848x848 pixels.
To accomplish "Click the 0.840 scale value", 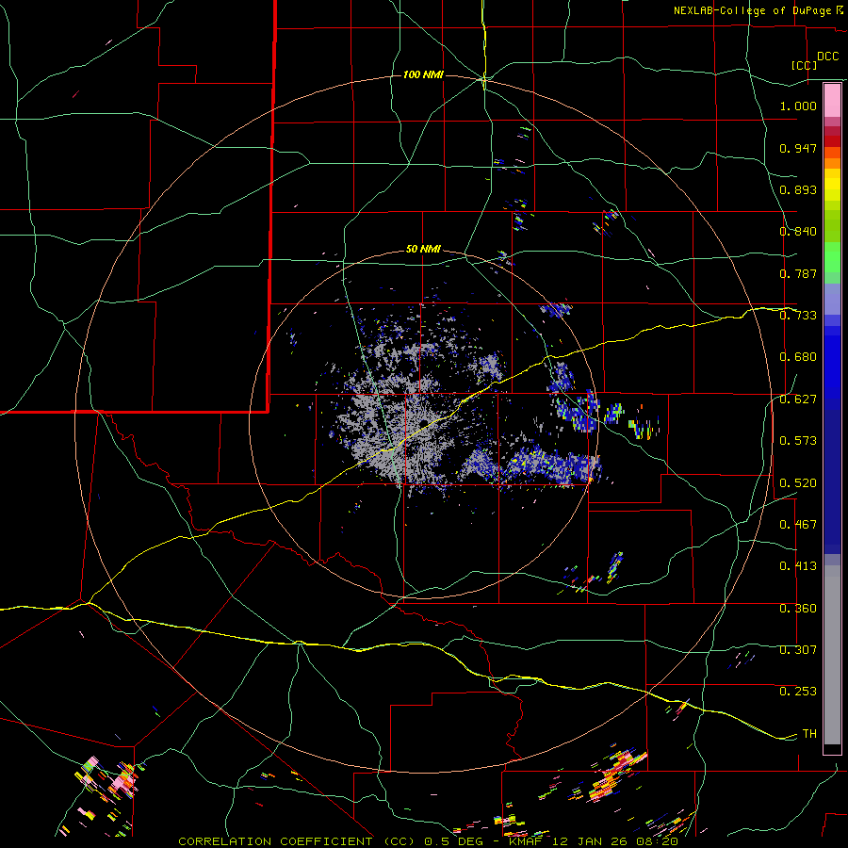I will tap(798, 232).
